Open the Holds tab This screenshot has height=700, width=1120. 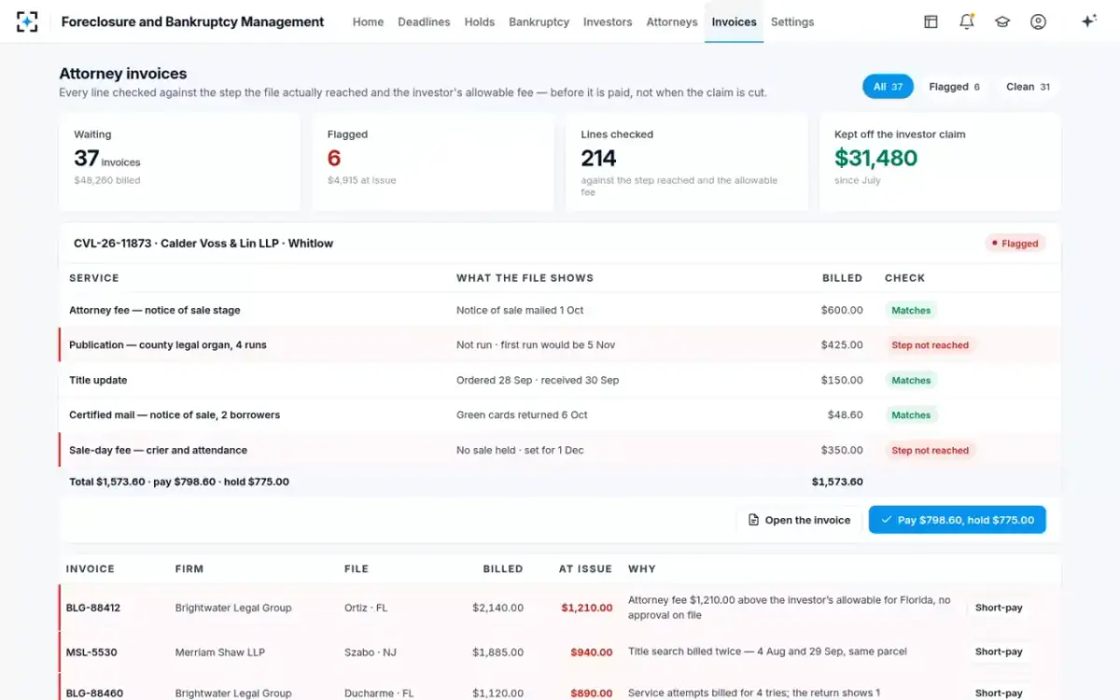[x=480, y=21]
